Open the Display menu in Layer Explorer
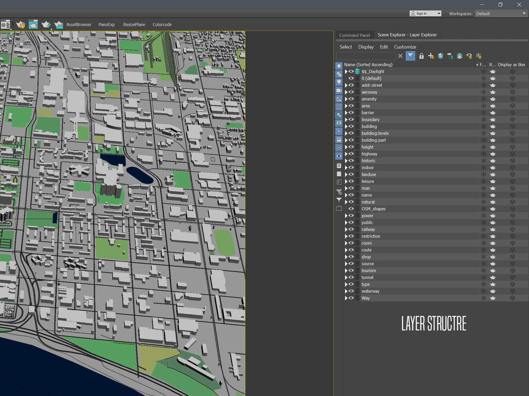 (x=366, y=47)
